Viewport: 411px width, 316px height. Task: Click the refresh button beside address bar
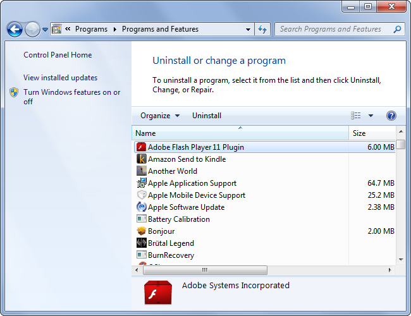(262, 29)
